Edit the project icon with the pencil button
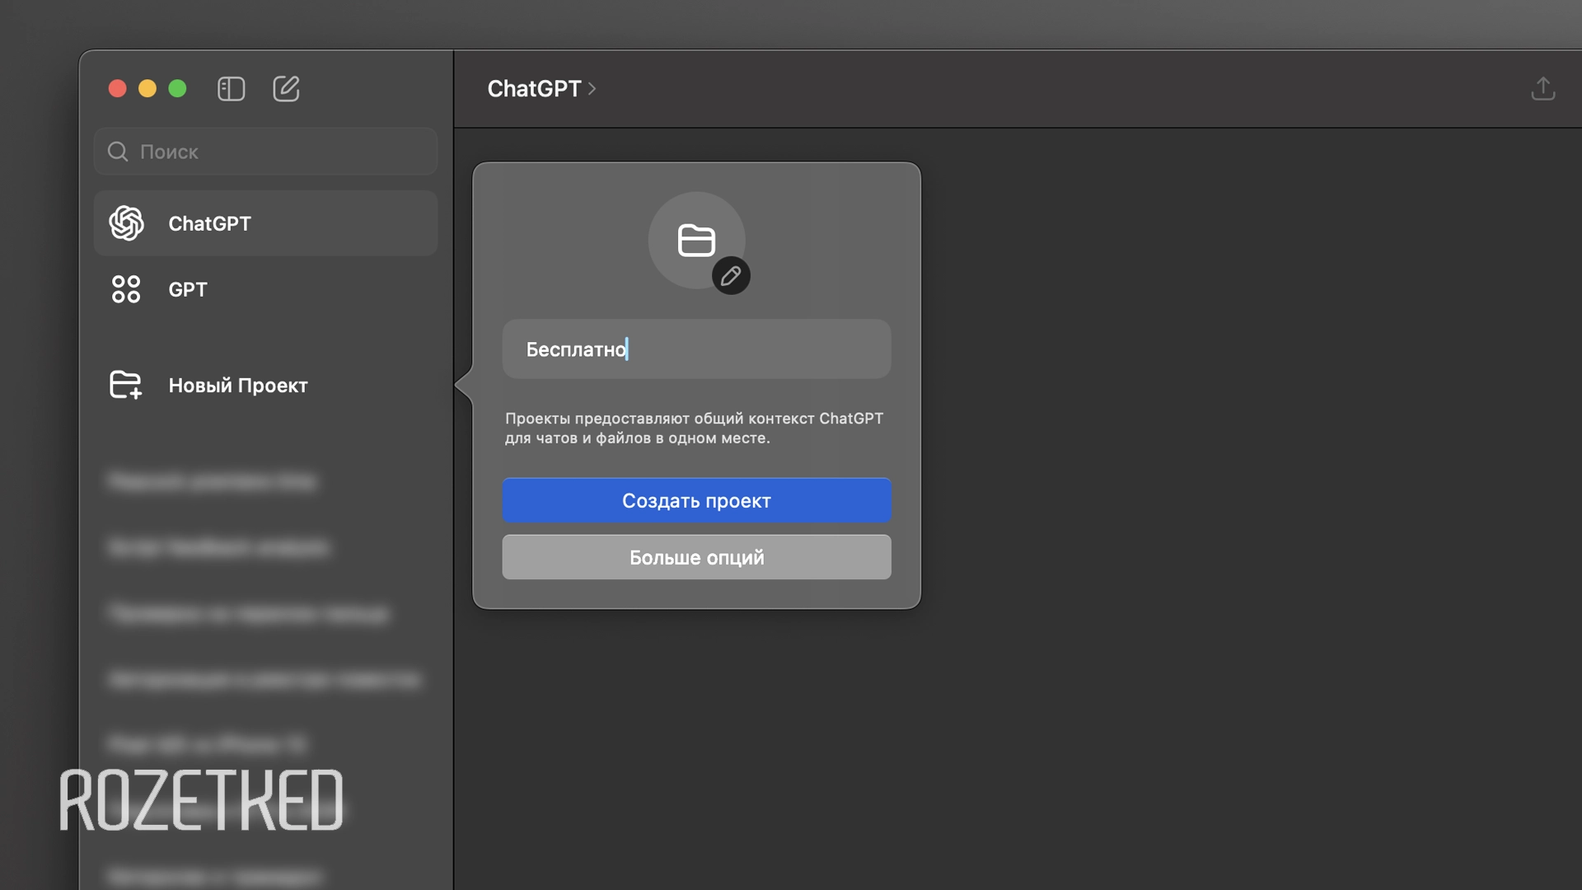This screenshot has height=890, width=1582. click(730, 275)
